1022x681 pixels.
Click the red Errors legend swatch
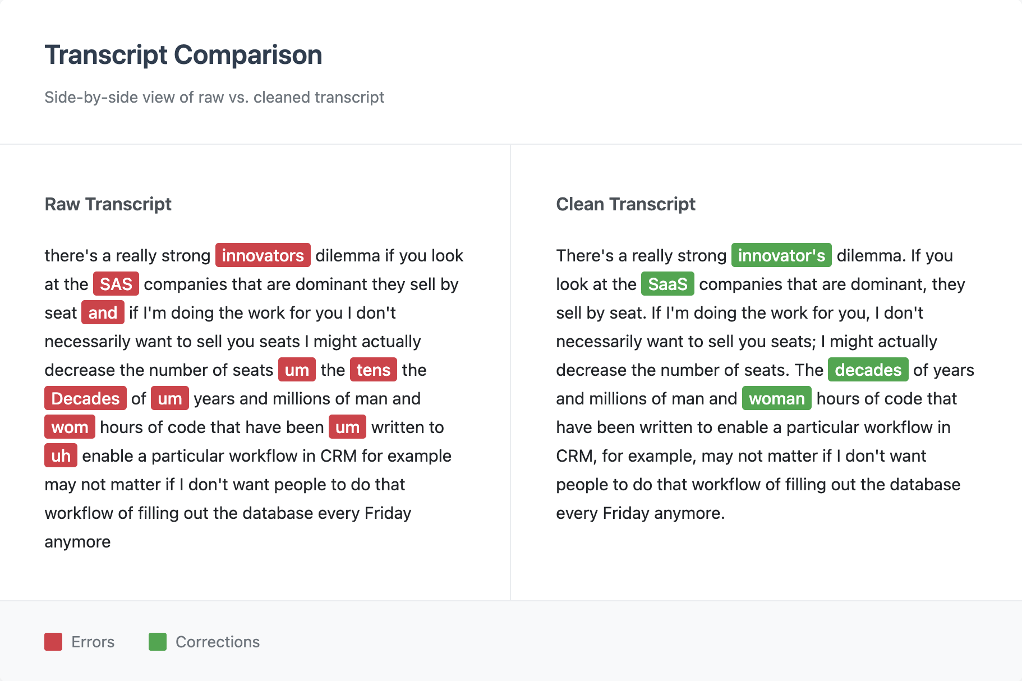[53, 642]
